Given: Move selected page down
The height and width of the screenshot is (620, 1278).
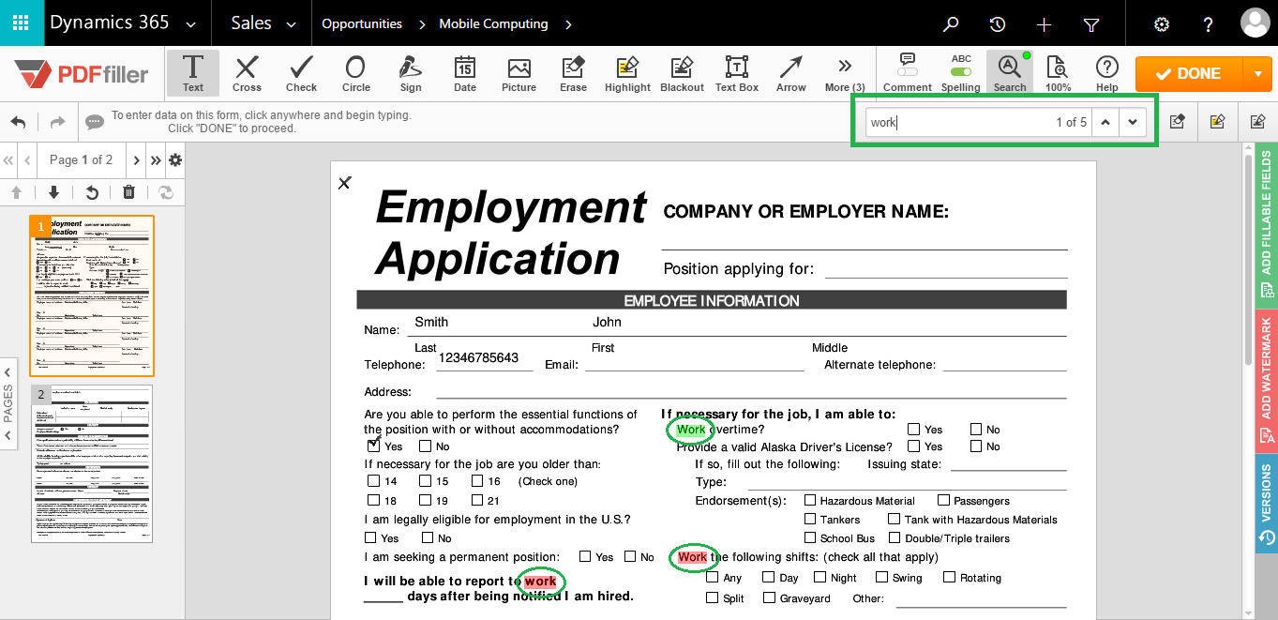Looking at the screenshot, I should [x=53, y=192].
